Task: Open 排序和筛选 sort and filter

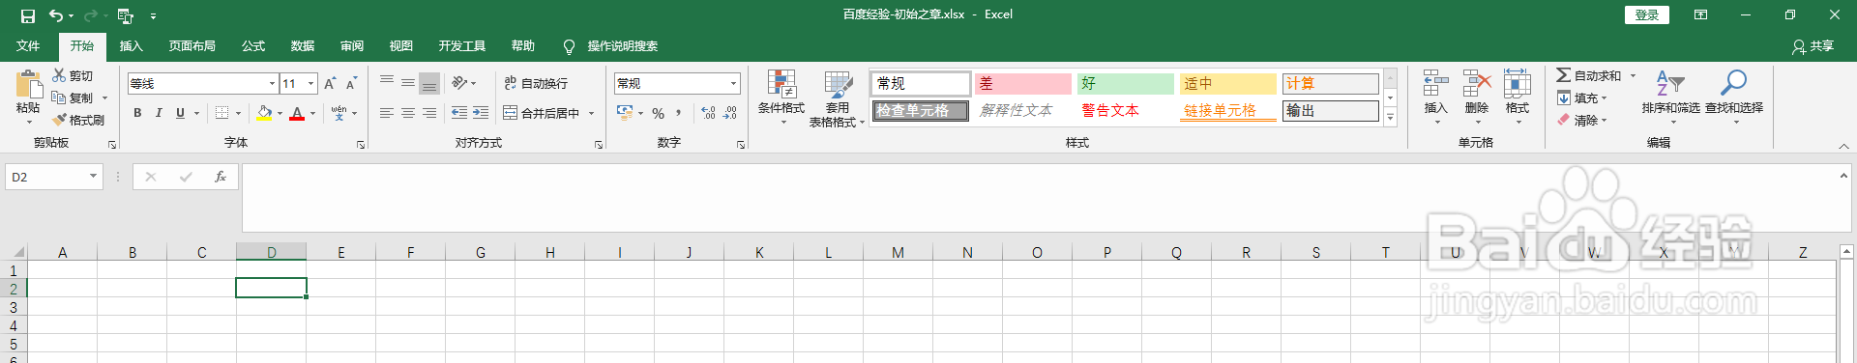Action: coord(1670,98)
